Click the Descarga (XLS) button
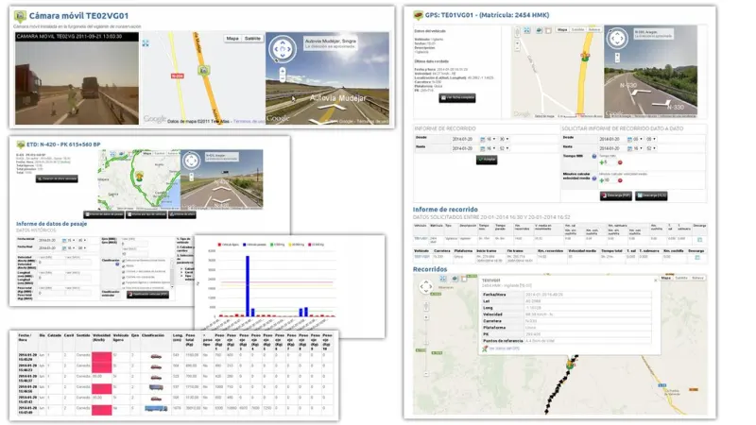The image size is (756, 425). [x=651, y=195]
